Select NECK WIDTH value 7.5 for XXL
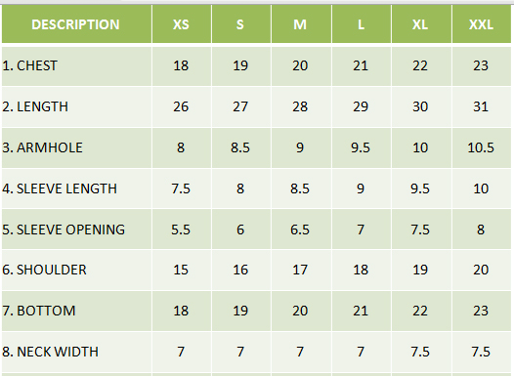 [x=482, y=352]
